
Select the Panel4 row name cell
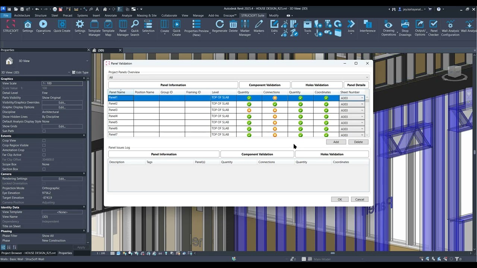121,116
